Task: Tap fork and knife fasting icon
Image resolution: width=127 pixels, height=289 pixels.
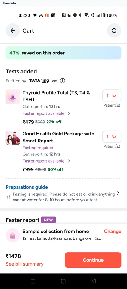Action: coord(8,197)
